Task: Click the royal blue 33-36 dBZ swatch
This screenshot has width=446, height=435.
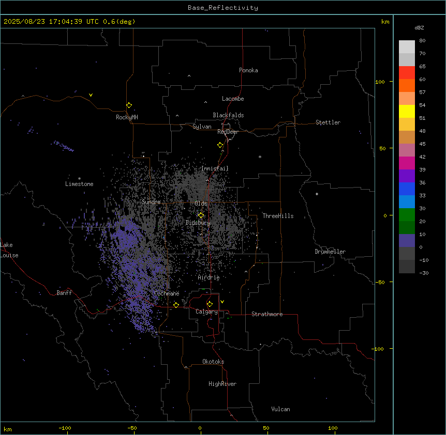Action: [x=407, y=189]
